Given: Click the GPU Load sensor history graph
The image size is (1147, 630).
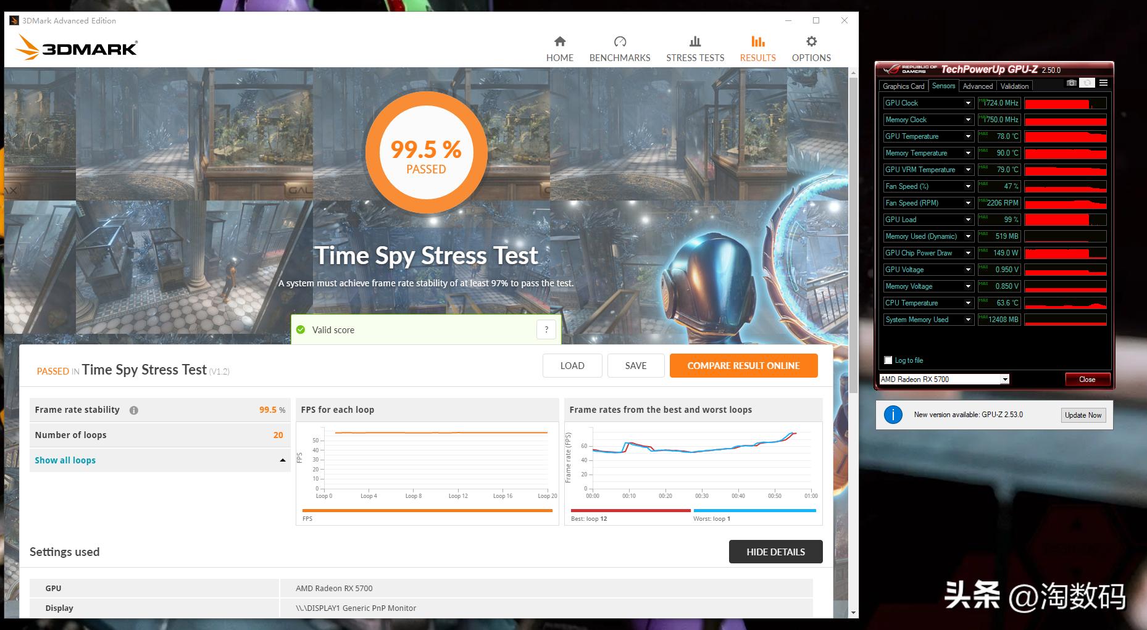Looking at the screenshot, I should point(1066,220).
